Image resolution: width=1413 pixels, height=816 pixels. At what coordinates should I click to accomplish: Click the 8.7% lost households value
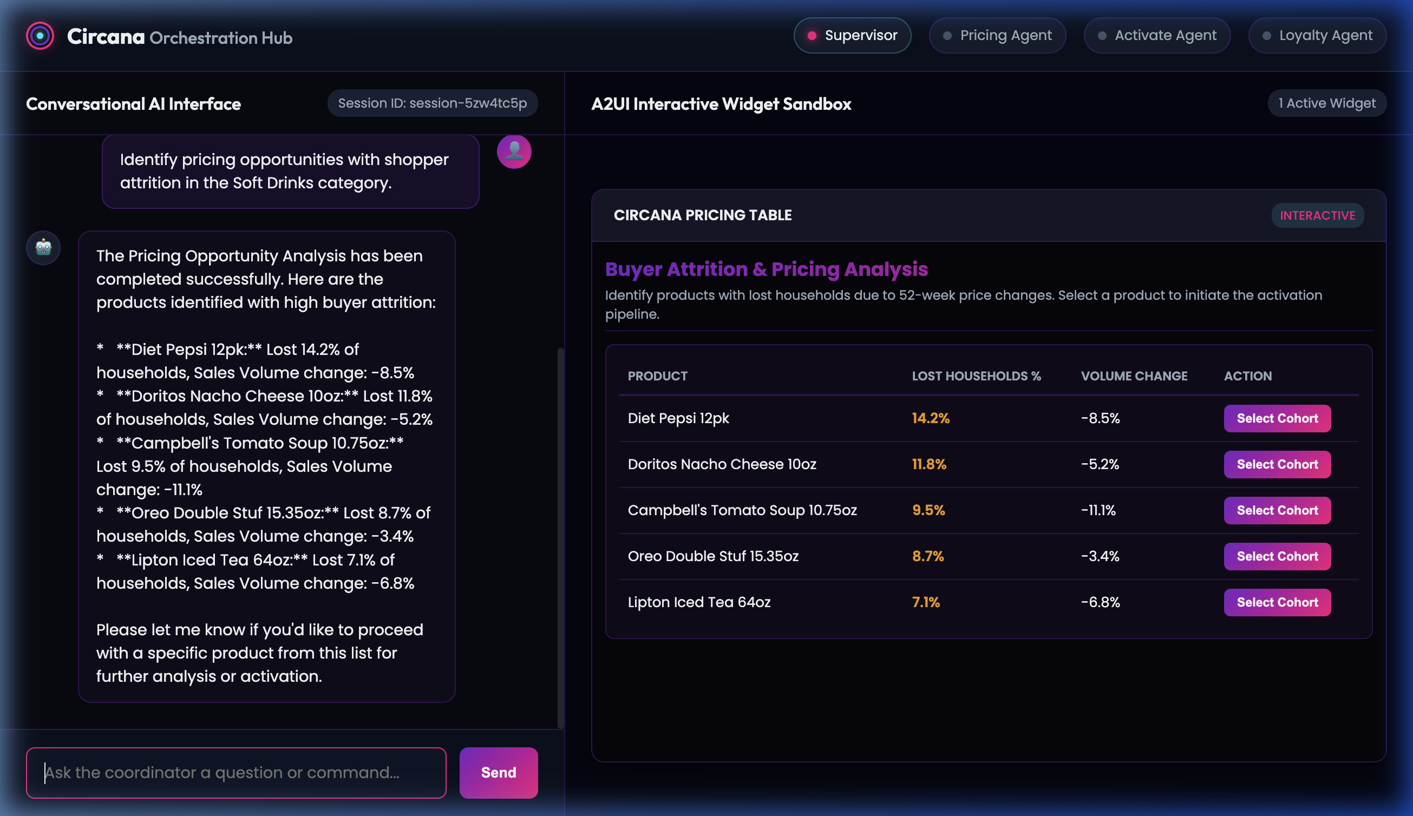927,556
